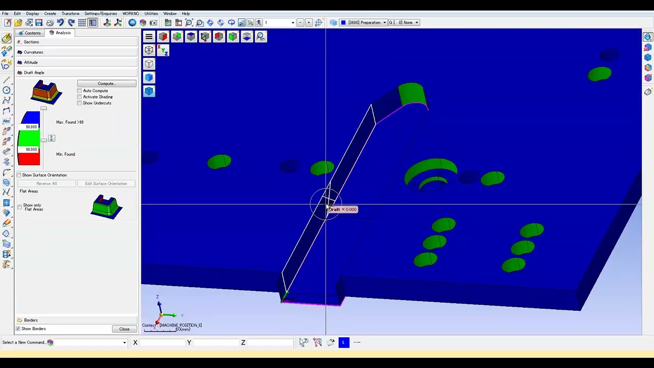Click the multicolor cube shading icon

tap(143, 22)
